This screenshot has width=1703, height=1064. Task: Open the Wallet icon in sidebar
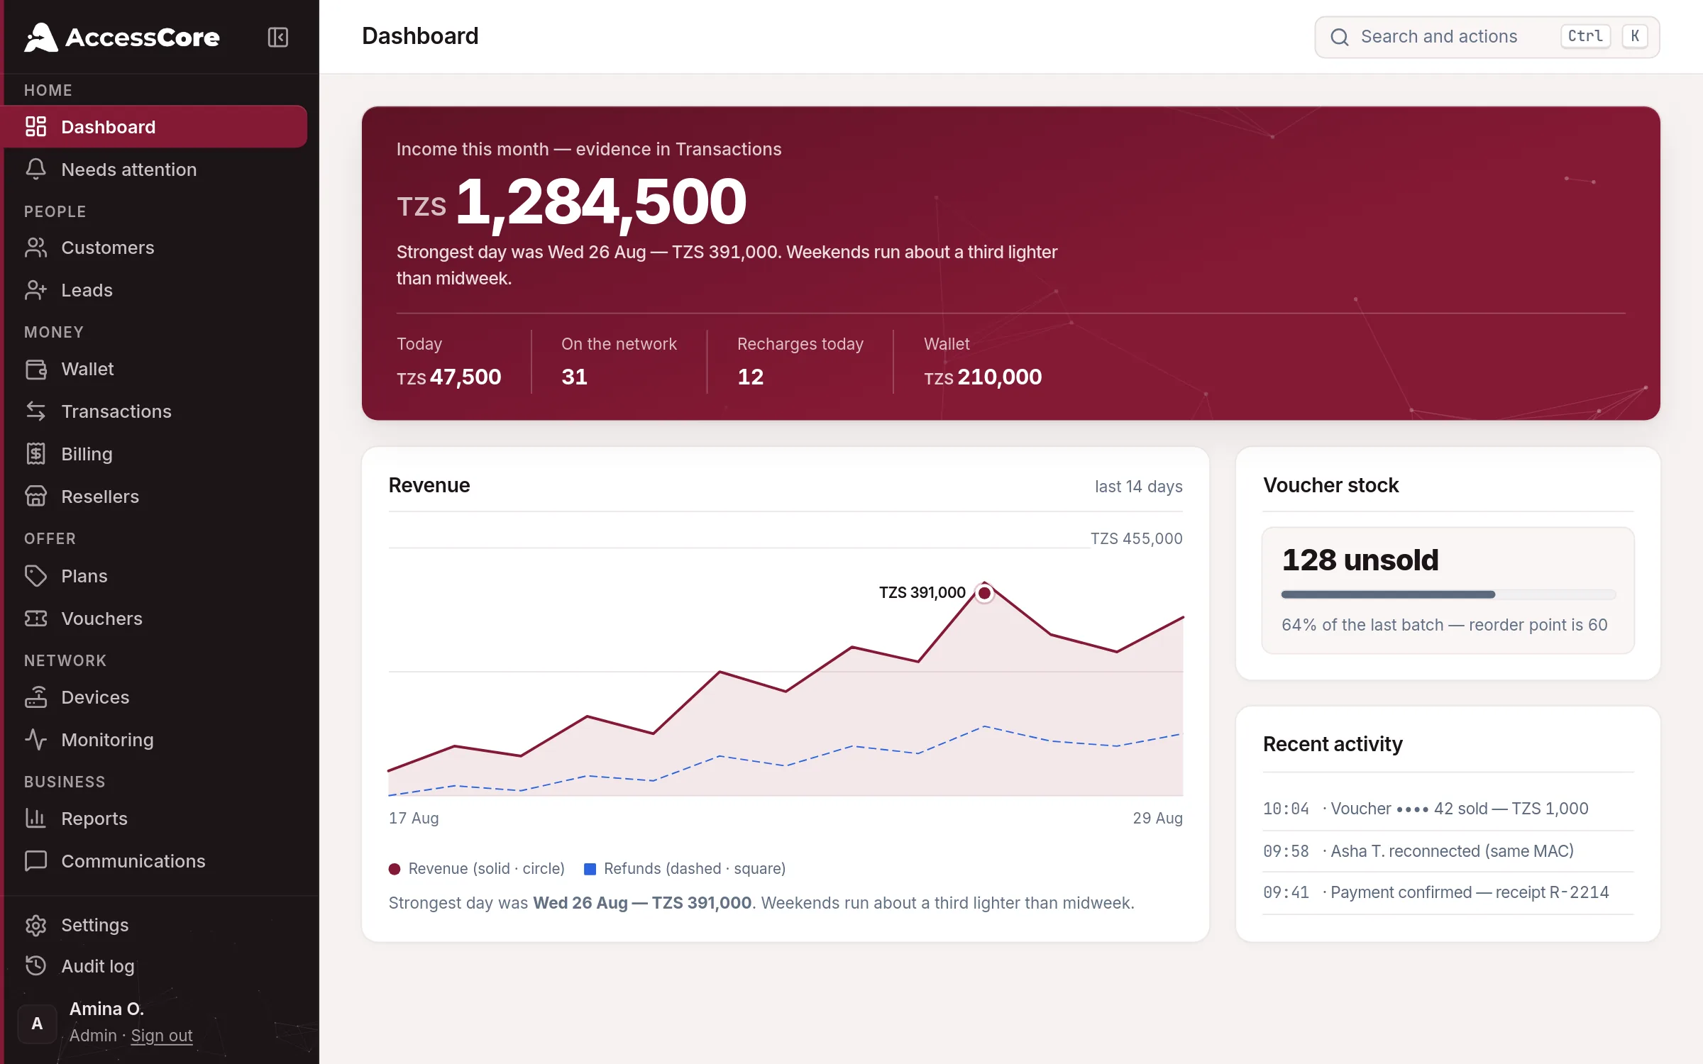(x=35, y=369)
